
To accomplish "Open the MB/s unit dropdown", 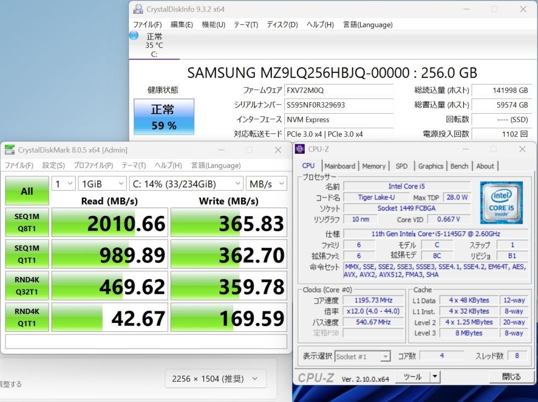I will [x=267, y=183].
